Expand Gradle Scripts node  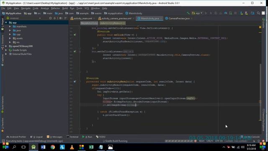[x=6, y=50]
